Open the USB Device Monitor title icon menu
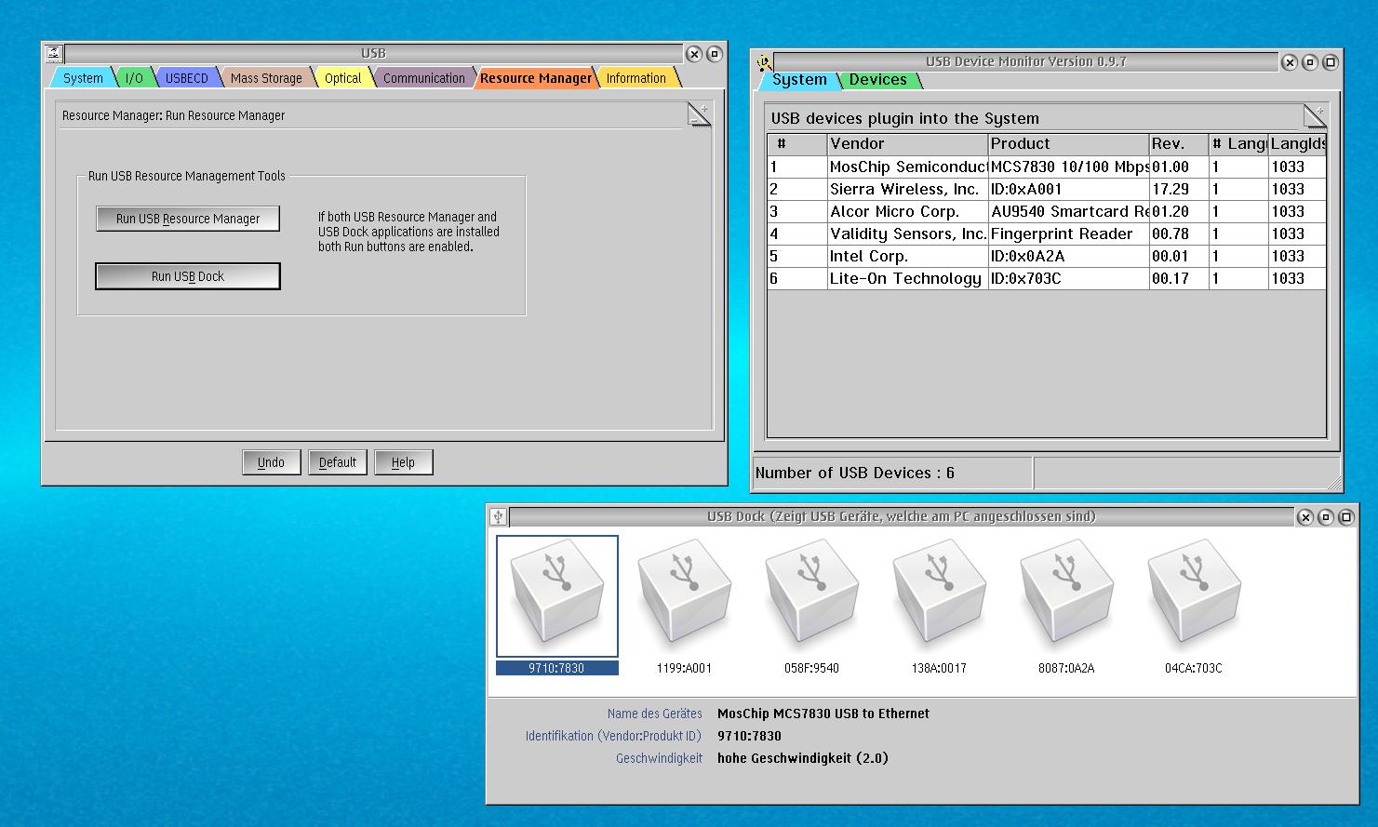This screenshot has height=827, width=1378. point(764,62)
